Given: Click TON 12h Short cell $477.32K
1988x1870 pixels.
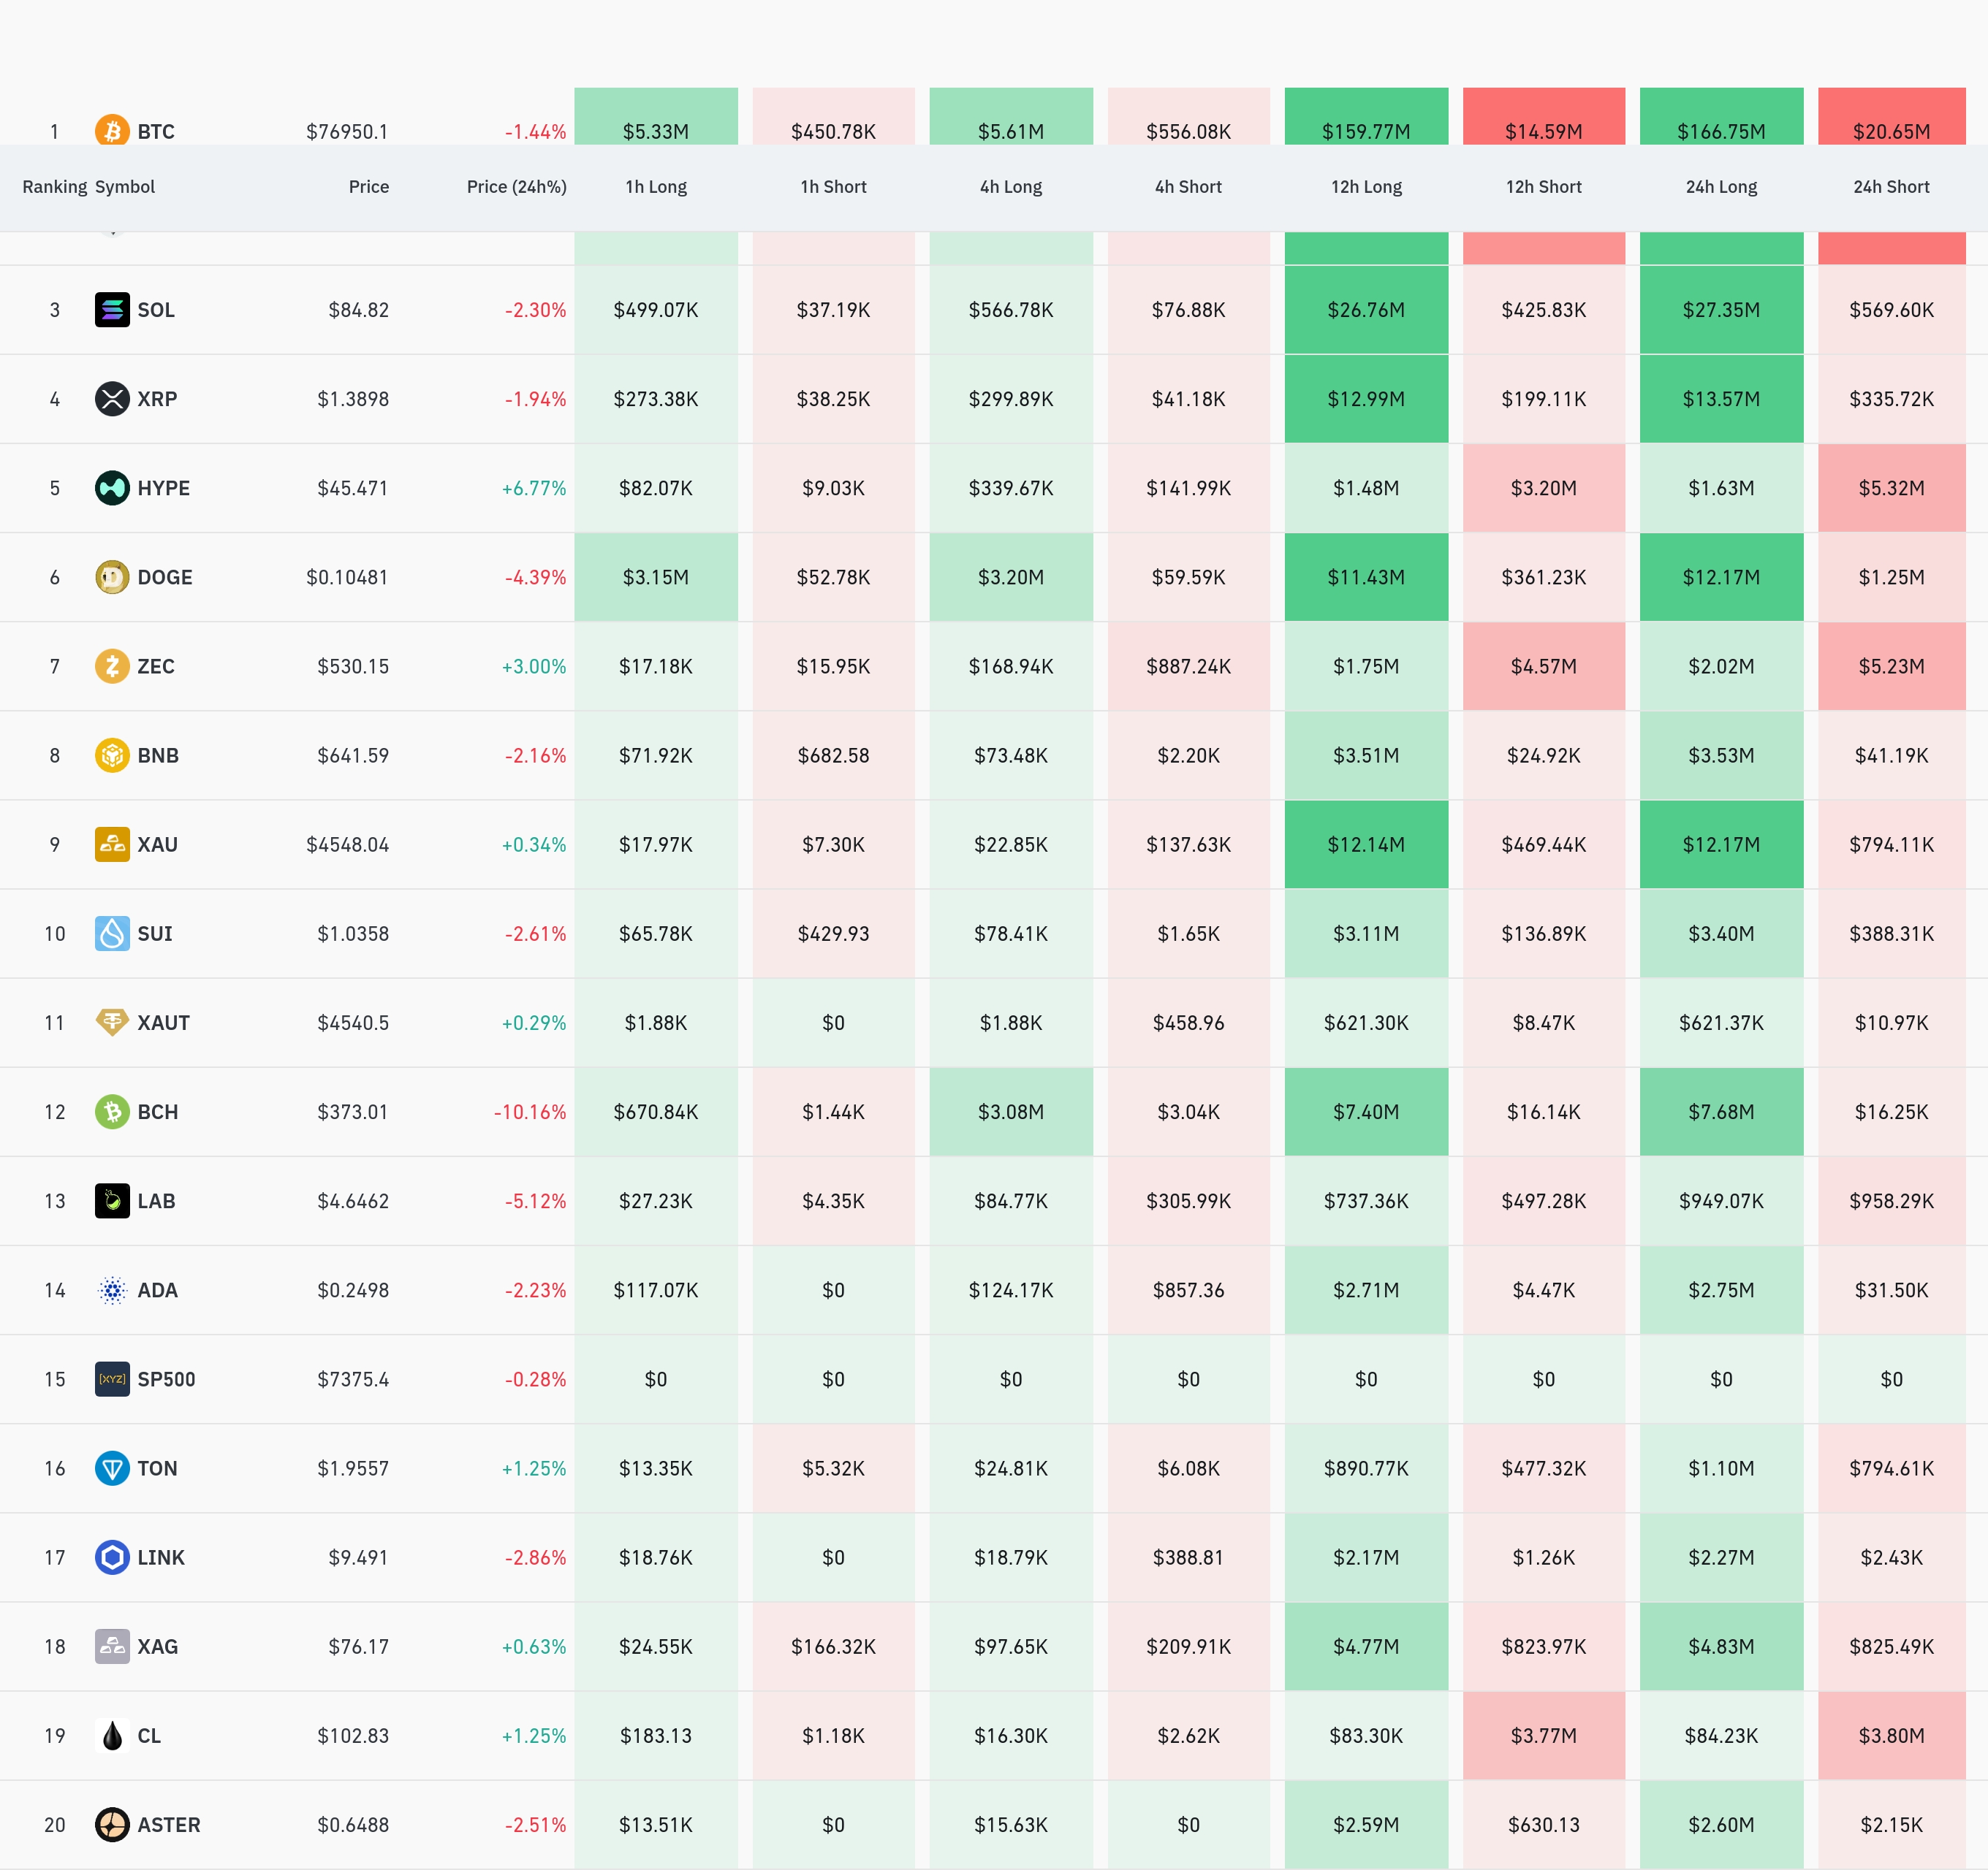Looking at the screenshot, I should pos(1544,1468).
